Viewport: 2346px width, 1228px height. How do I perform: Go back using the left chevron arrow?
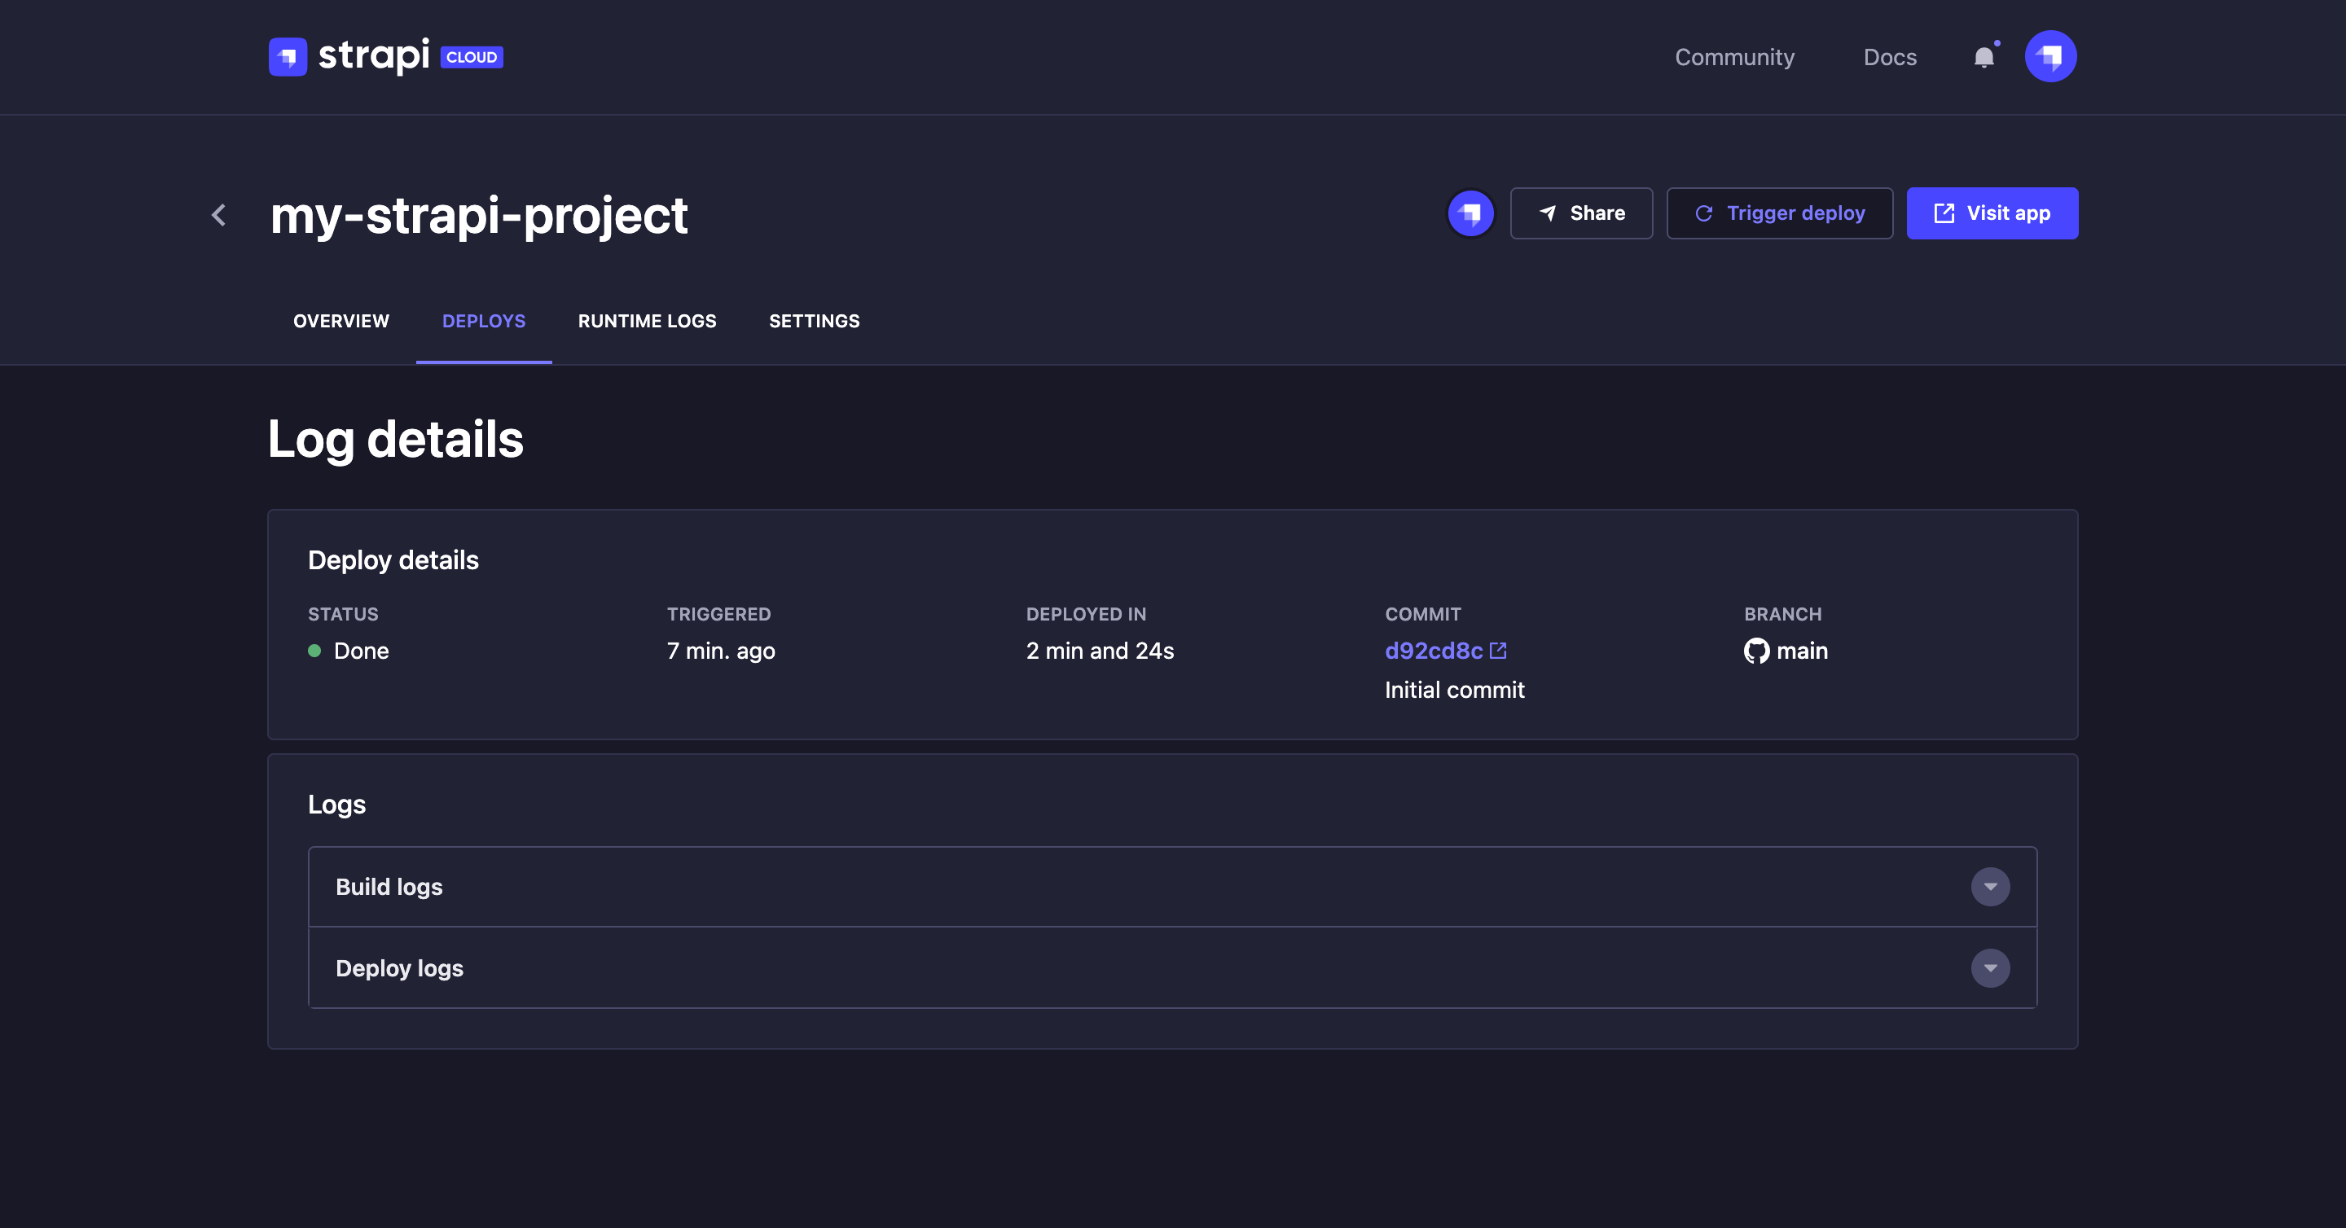[218, 215]
